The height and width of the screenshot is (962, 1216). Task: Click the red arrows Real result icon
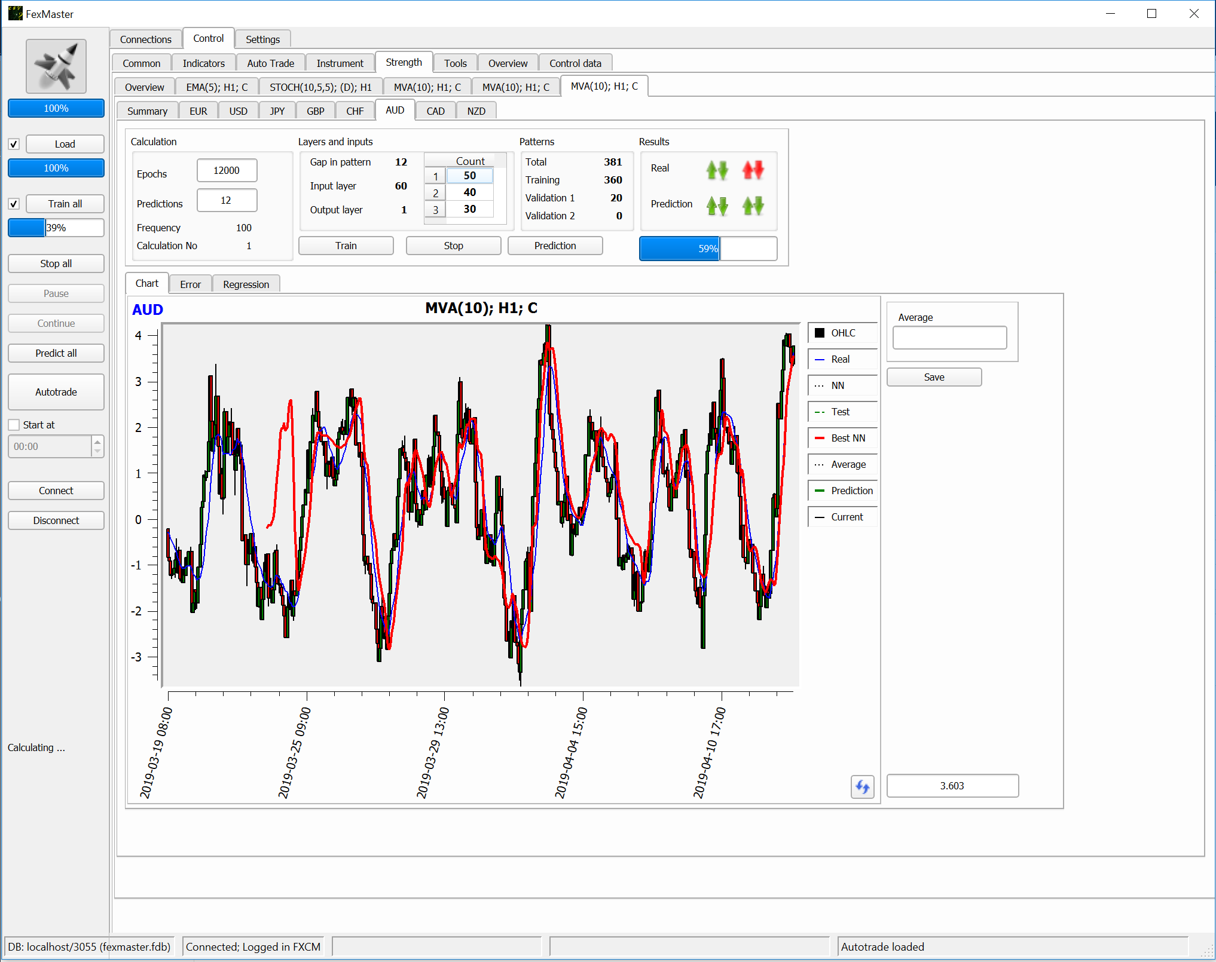pos(753,170)
